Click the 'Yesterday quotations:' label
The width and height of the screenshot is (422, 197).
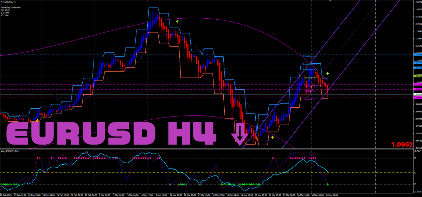tap(11, 7)
